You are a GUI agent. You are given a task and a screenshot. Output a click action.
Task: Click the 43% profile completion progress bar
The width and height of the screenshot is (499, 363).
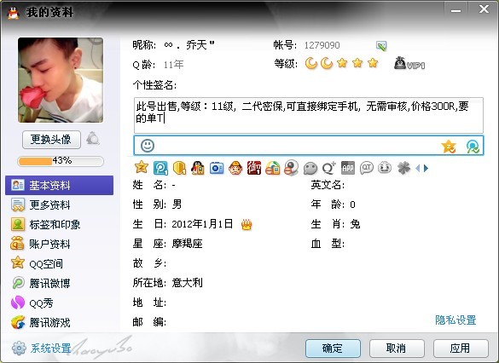click(x=61, y=161)
